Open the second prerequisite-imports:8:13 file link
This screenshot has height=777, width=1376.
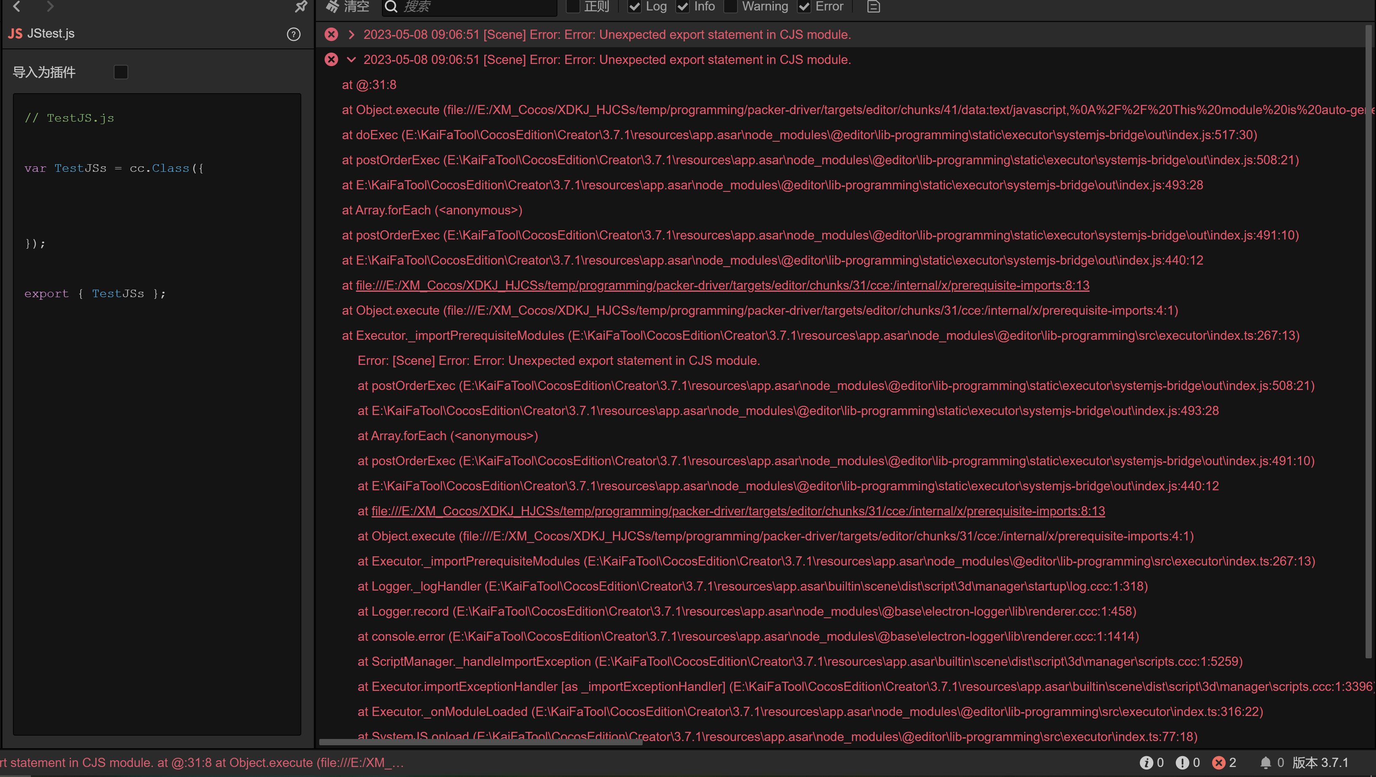coord(738,511)
